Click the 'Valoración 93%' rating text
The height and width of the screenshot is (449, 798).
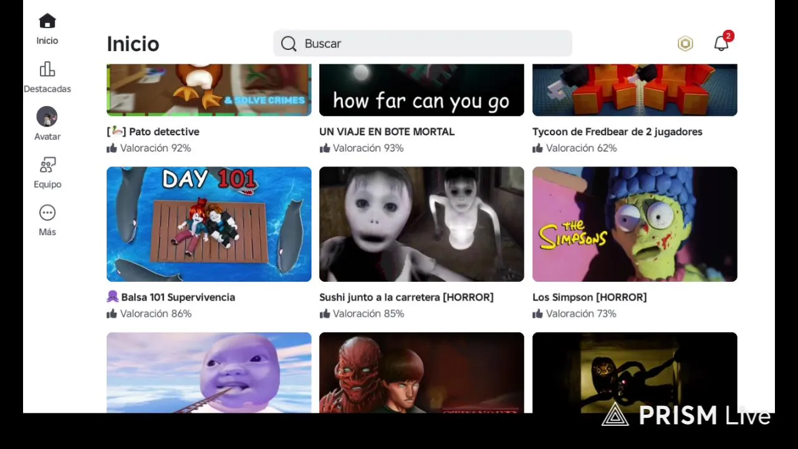pos(368,148)
